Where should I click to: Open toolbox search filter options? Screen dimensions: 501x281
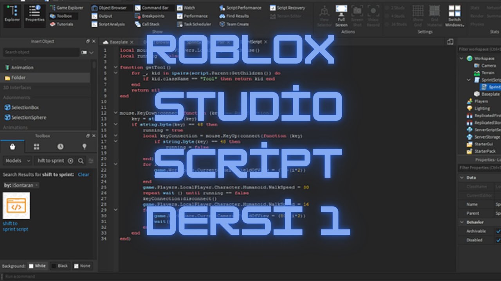[91, 160]
